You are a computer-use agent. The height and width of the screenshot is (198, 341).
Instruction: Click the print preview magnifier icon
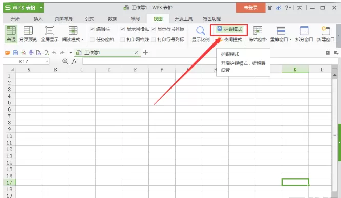tap(47, 53)
